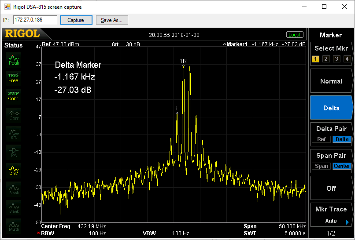Click the SWP Cont status indicator

point(14,96)
